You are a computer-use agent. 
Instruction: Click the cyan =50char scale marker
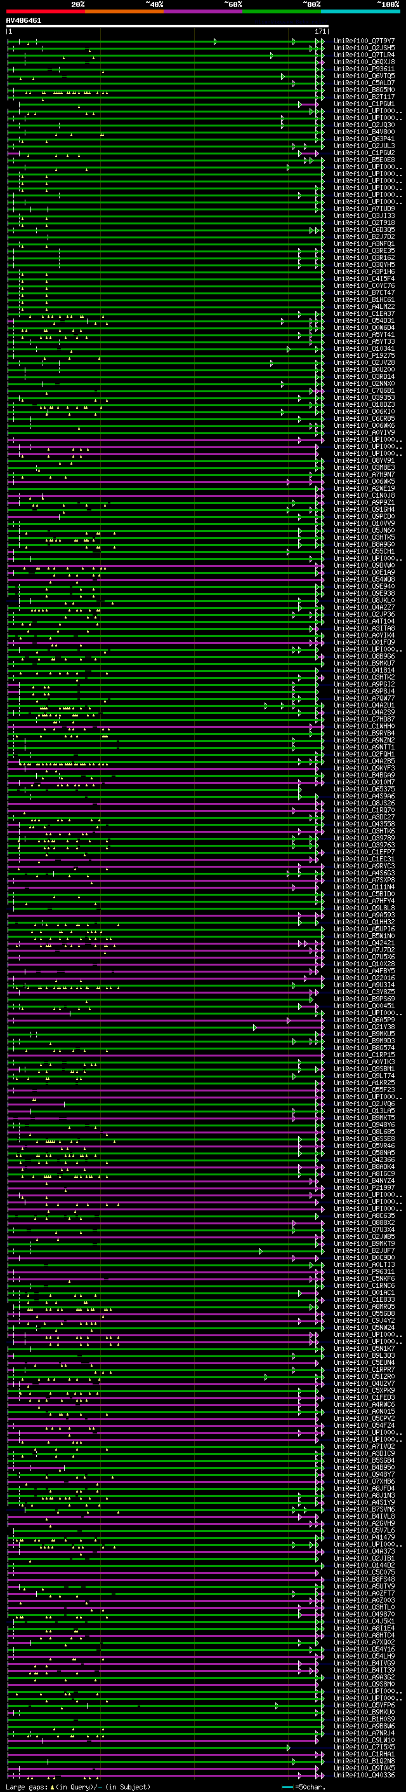tap(287, 1787)
